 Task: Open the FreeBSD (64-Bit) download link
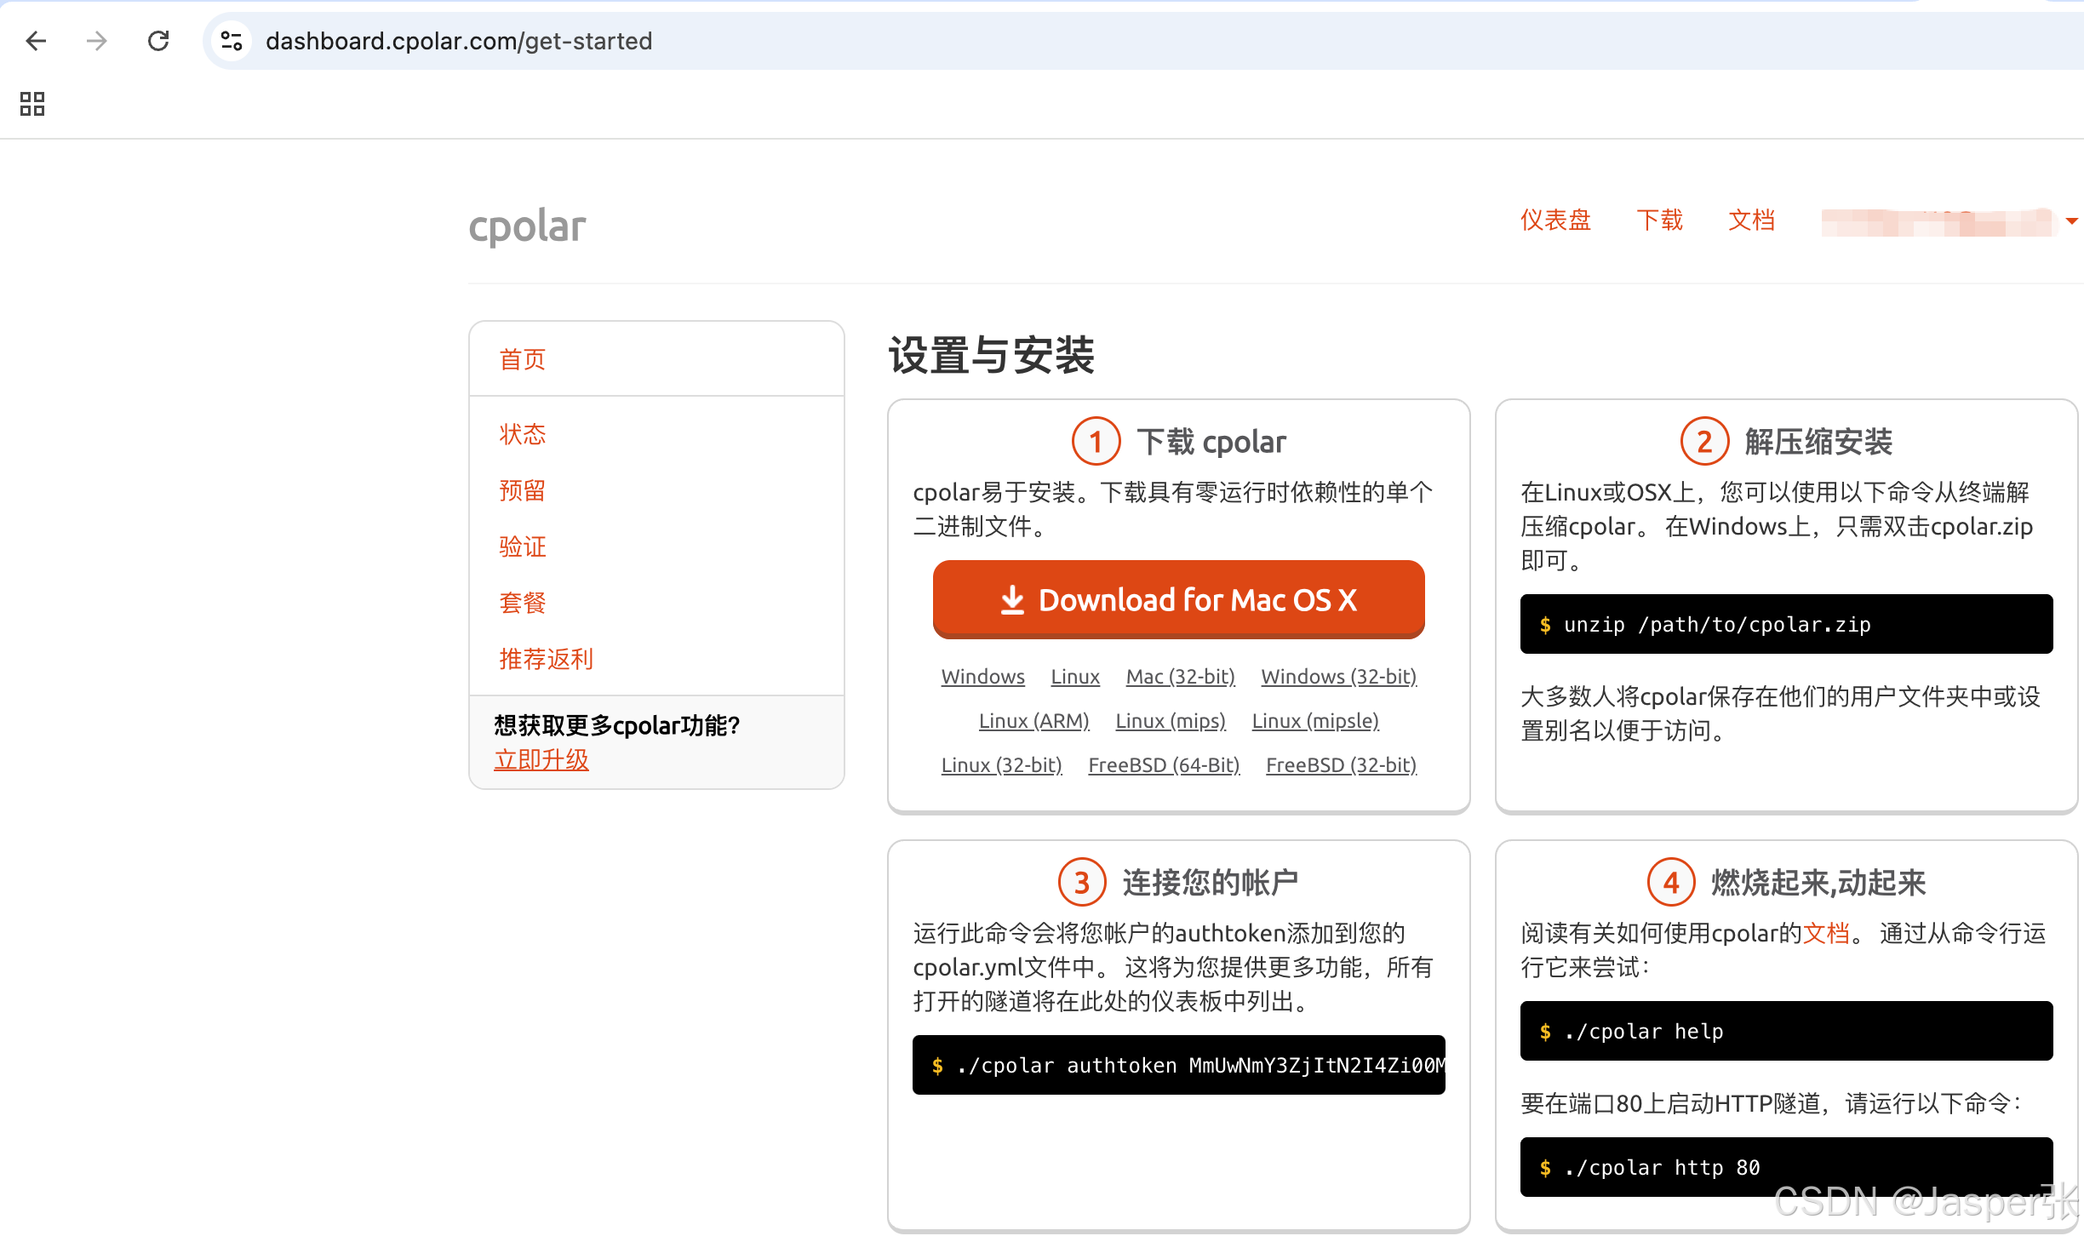(x=1163, y=764)
